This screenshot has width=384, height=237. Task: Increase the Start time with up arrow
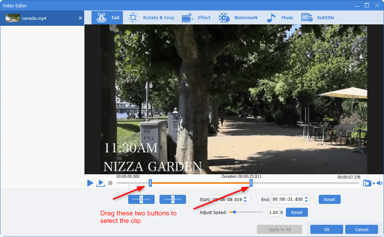coord(245,198)
